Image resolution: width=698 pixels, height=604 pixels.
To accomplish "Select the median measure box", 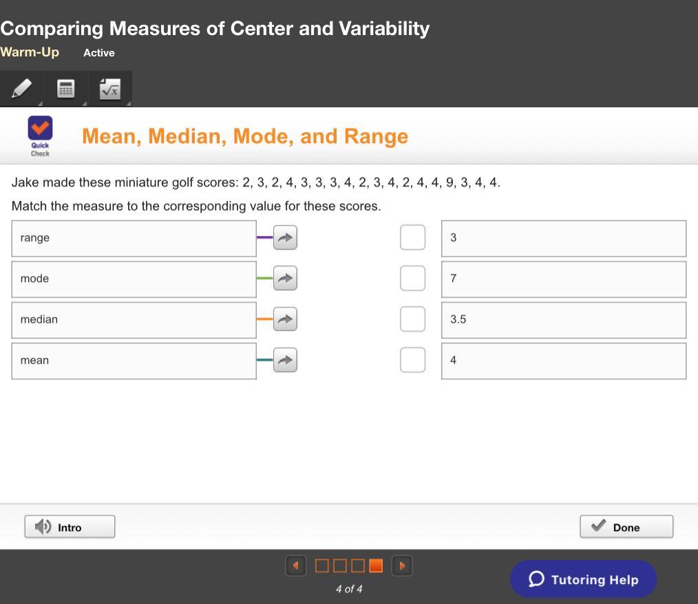I will (134, 319).
